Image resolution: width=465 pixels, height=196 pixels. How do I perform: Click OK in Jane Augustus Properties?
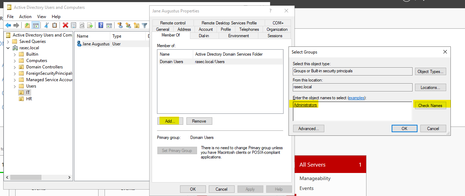(193, 189)
